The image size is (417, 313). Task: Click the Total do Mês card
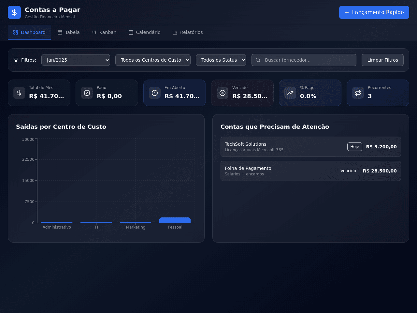click(x=39, y=93)
